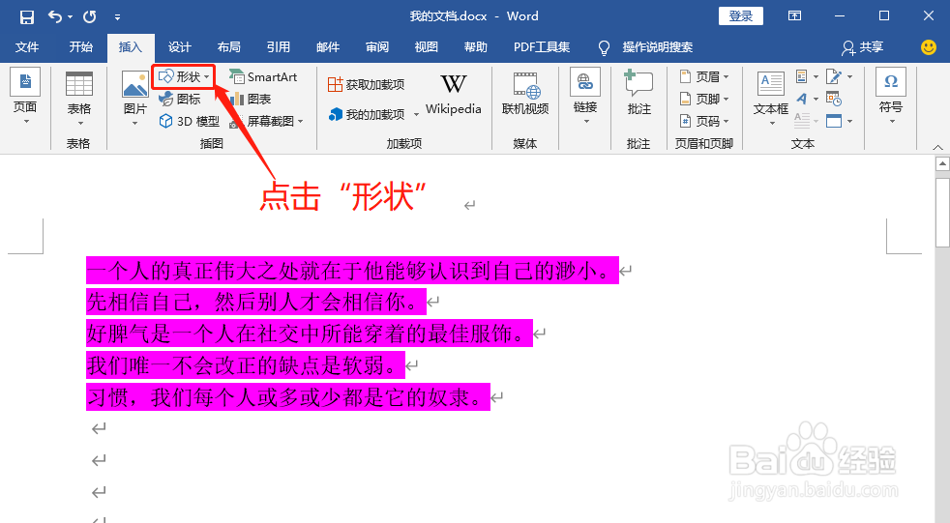This screenshot has height=523, width=950.
Task: Click the line beginning 习惯，我们每个人
Action: (x=287, y=397)
